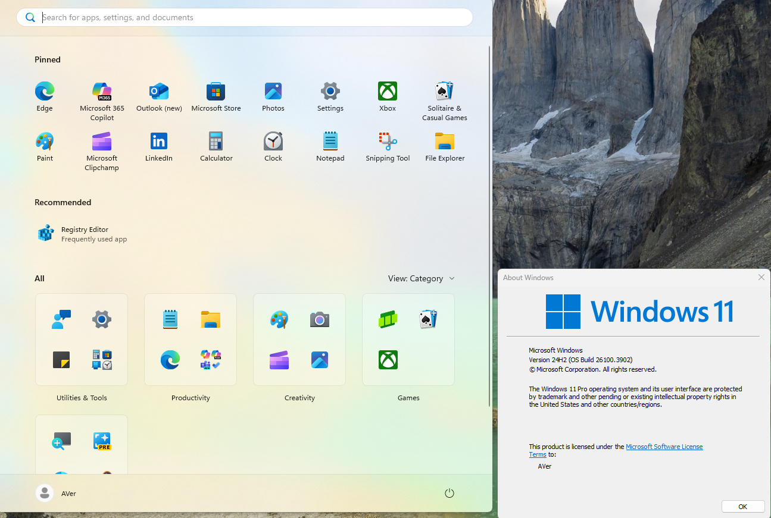Viewport: 771px width, 518px height.
Task: Open File Explorer inside the Productivity category
Action: 211,319
